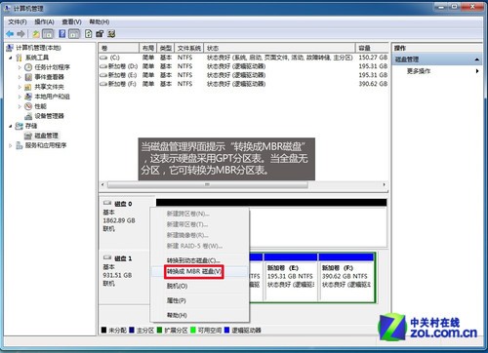This screenshot has height=353, width=488.
Task: Click the drive icon of 新加卷 (D:)
Action: coord(103,66)
